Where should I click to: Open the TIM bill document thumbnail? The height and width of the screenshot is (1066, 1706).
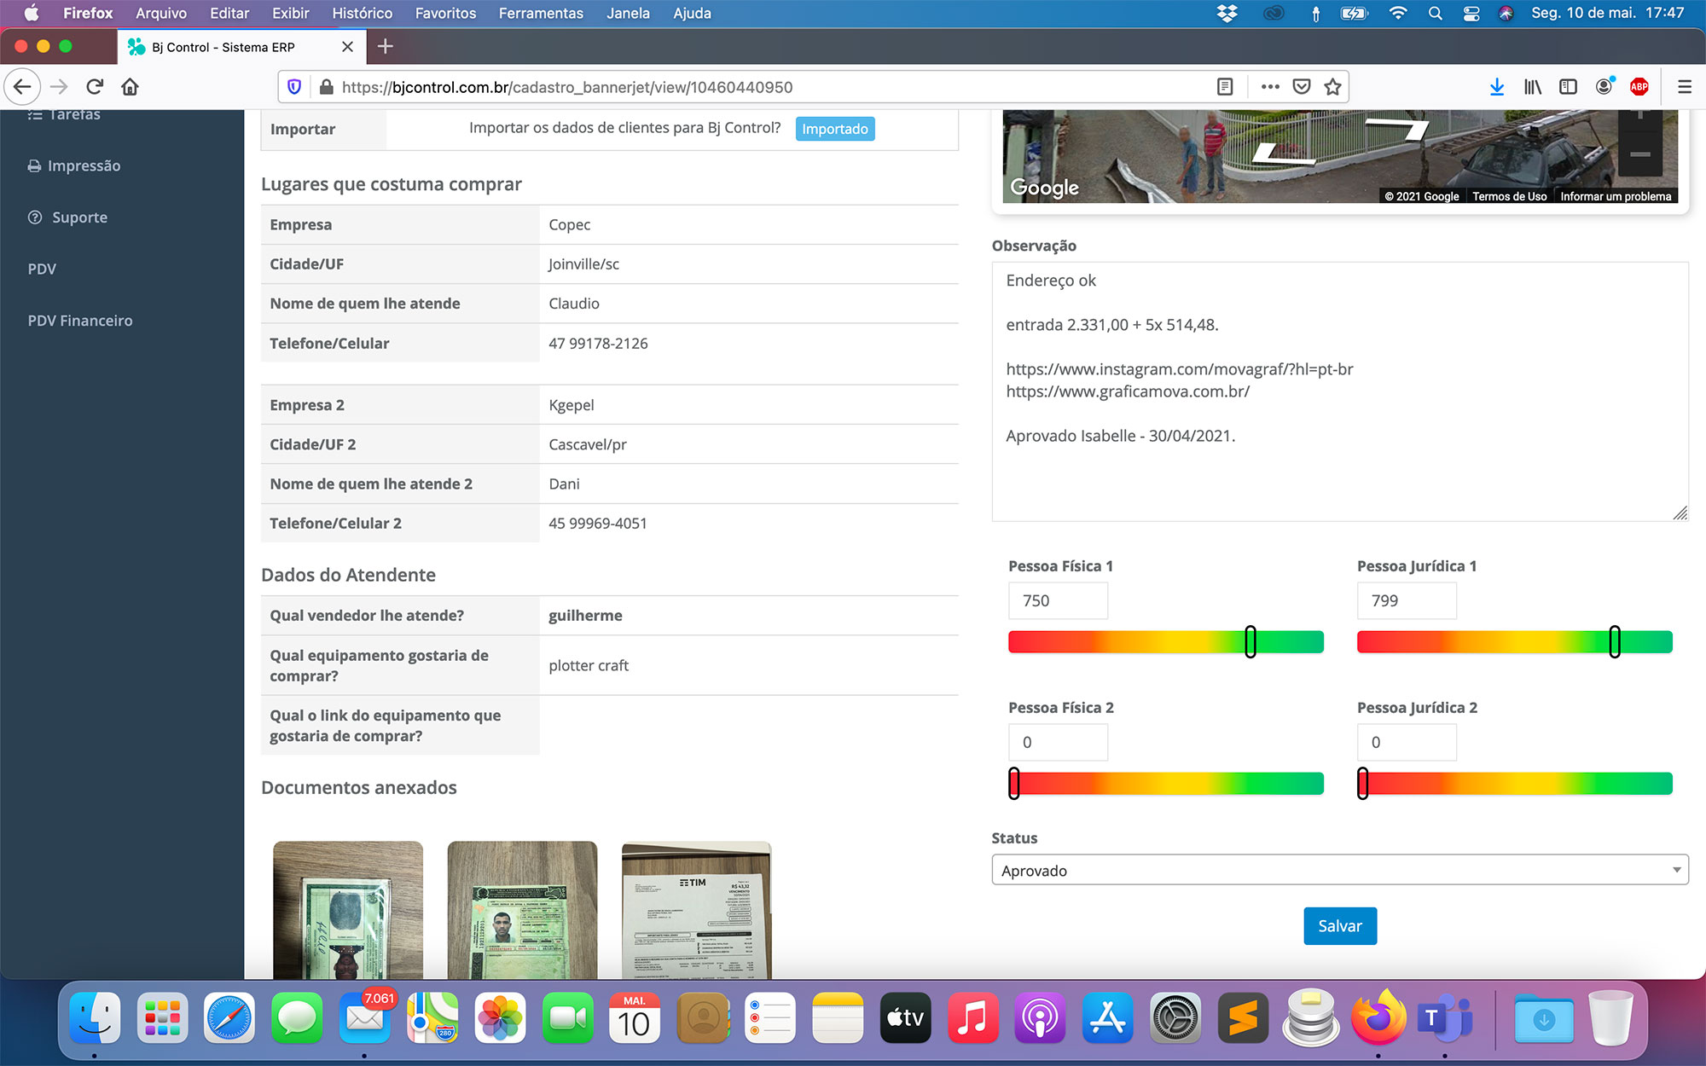tap(696, 909)
